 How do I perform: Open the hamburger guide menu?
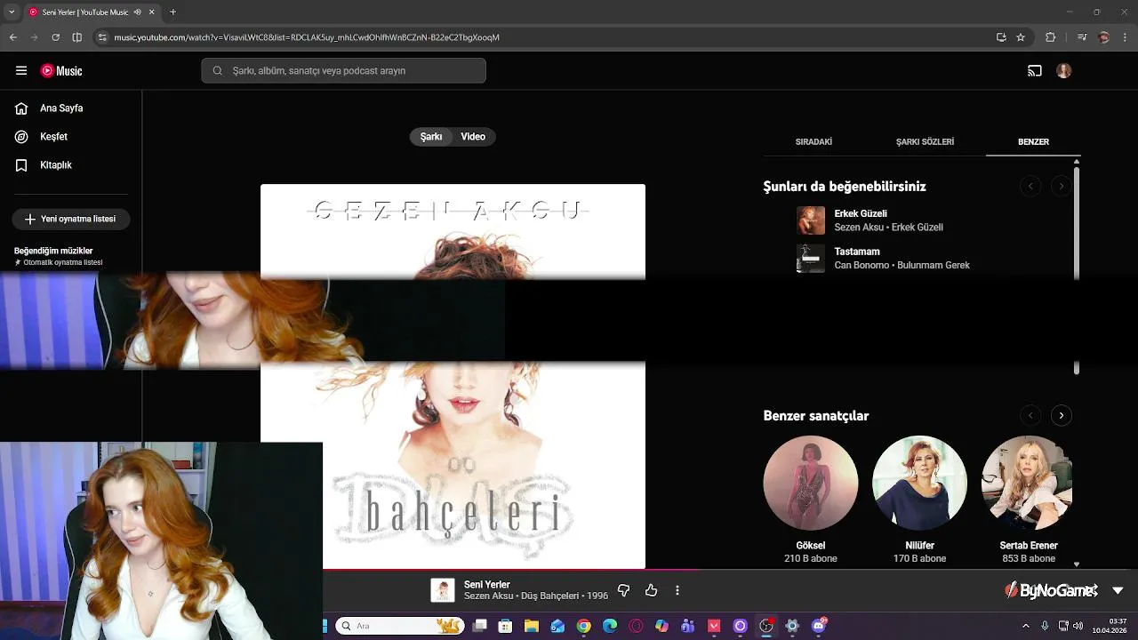point(21,70)
